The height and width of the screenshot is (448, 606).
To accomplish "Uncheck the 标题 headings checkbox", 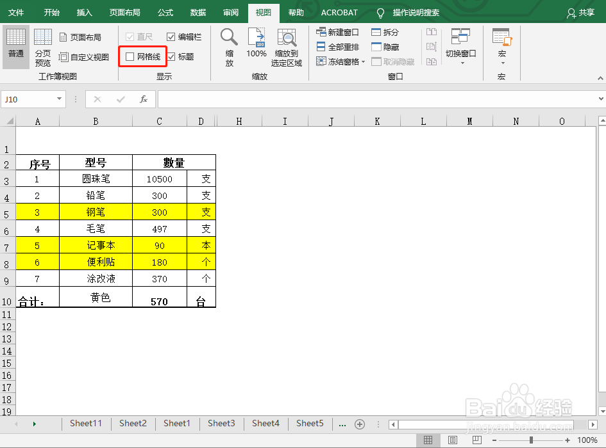I will pos(171,57).
